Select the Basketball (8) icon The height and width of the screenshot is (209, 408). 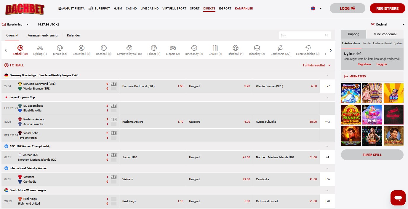point(81,48)
